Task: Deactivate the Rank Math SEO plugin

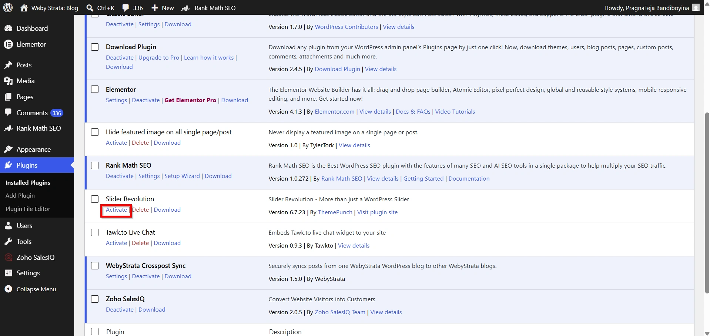Action: click(120, 176)
